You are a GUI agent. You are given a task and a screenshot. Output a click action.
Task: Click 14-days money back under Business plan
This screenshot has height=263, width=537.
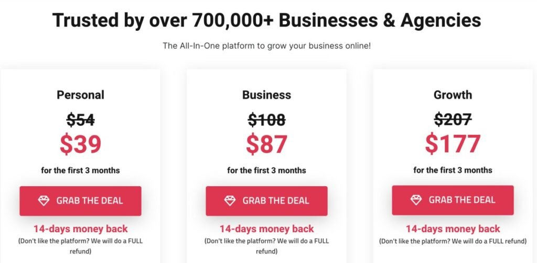(x=266, y=228)
